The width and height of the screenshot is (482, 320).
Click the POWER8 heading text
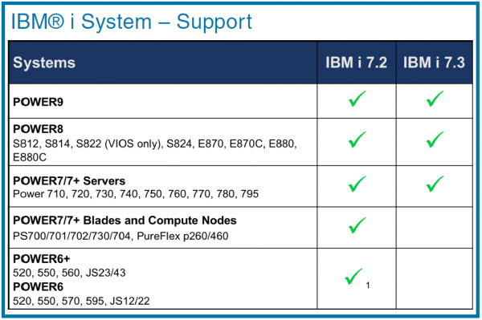click(x=38, y=129)
